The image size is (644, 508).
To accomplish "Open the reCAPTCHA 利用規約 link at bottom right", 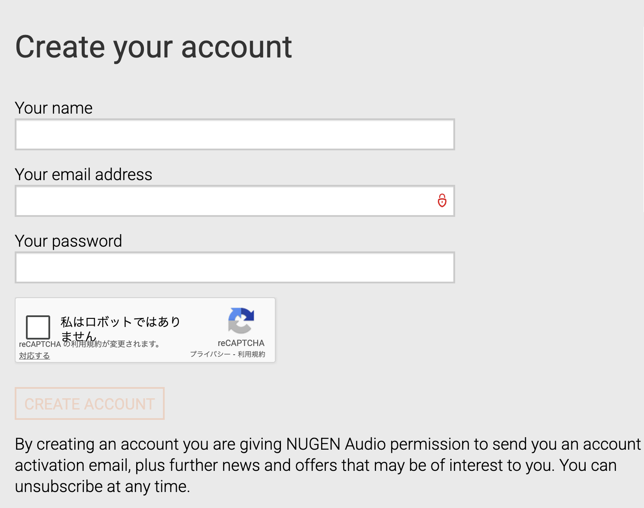I will click(252, 354).
